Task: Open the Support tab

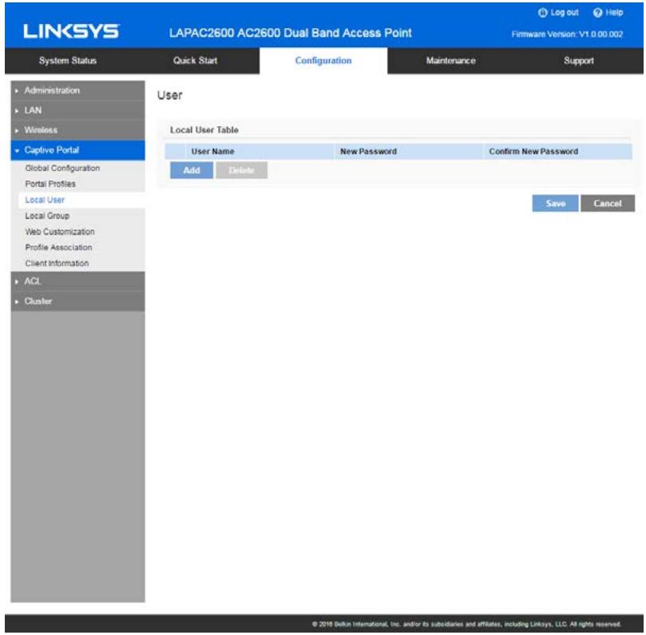Action: [x=579, y=61]
